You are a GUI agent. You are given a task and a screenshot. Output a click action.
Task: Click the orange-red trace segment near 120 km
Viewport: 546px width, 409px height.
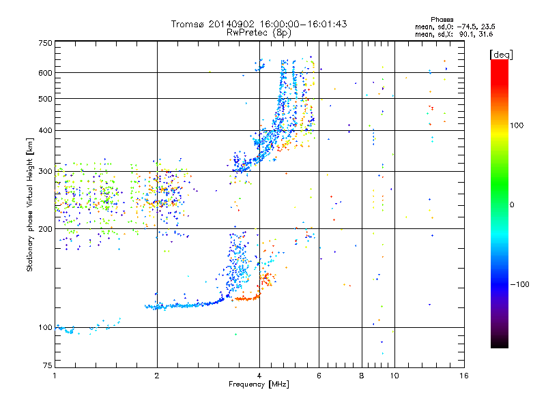[246, 298]
